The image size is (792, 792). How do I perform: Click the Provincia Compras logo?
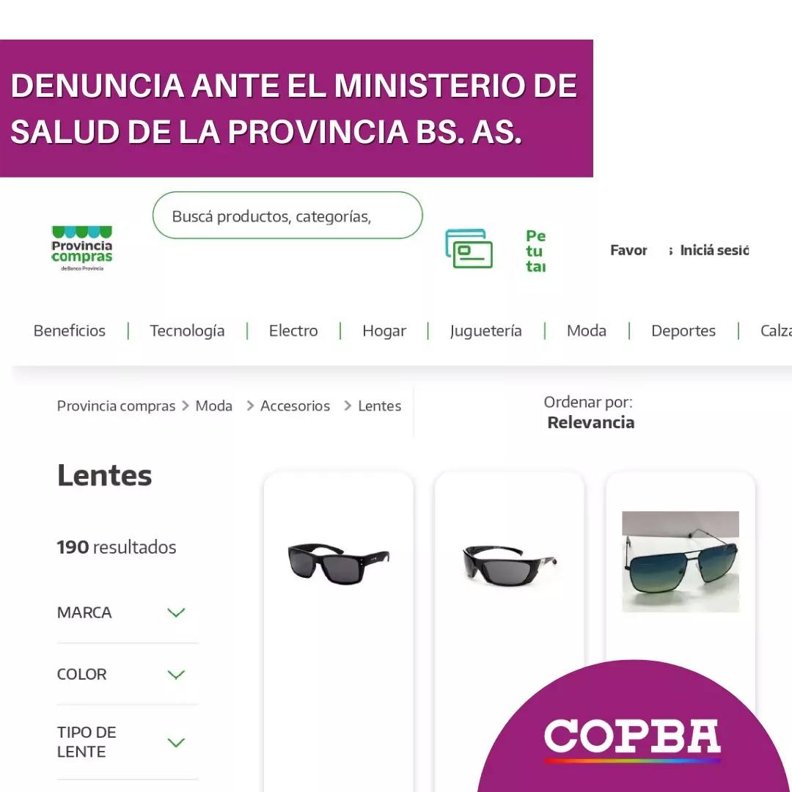click(x=82, y=249)
